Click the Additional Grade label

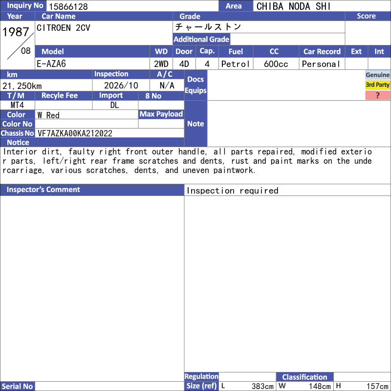(201, 39)
